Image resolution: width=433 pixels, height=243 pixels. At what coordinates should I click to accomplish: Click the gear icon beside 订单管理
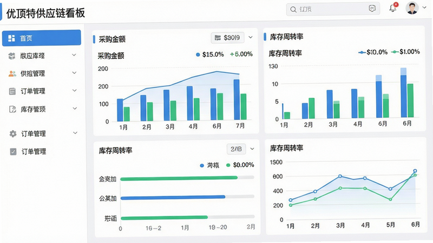pos(13,134)
